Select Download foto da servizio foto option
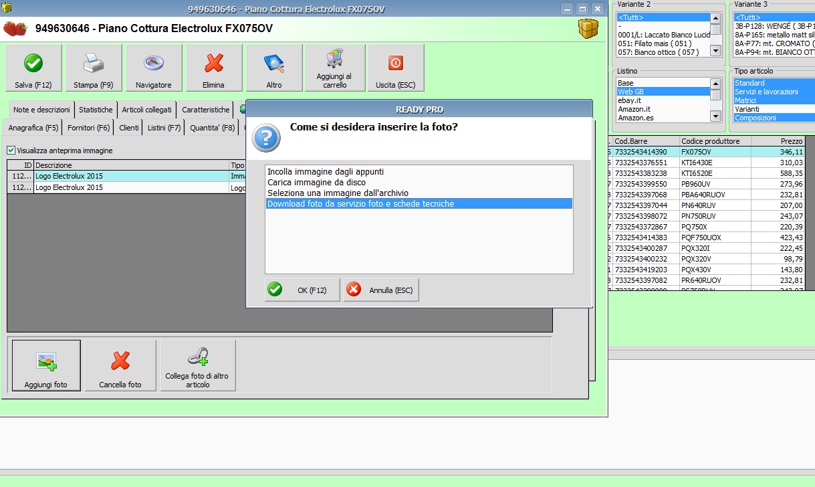 click(x=419, y=203)
